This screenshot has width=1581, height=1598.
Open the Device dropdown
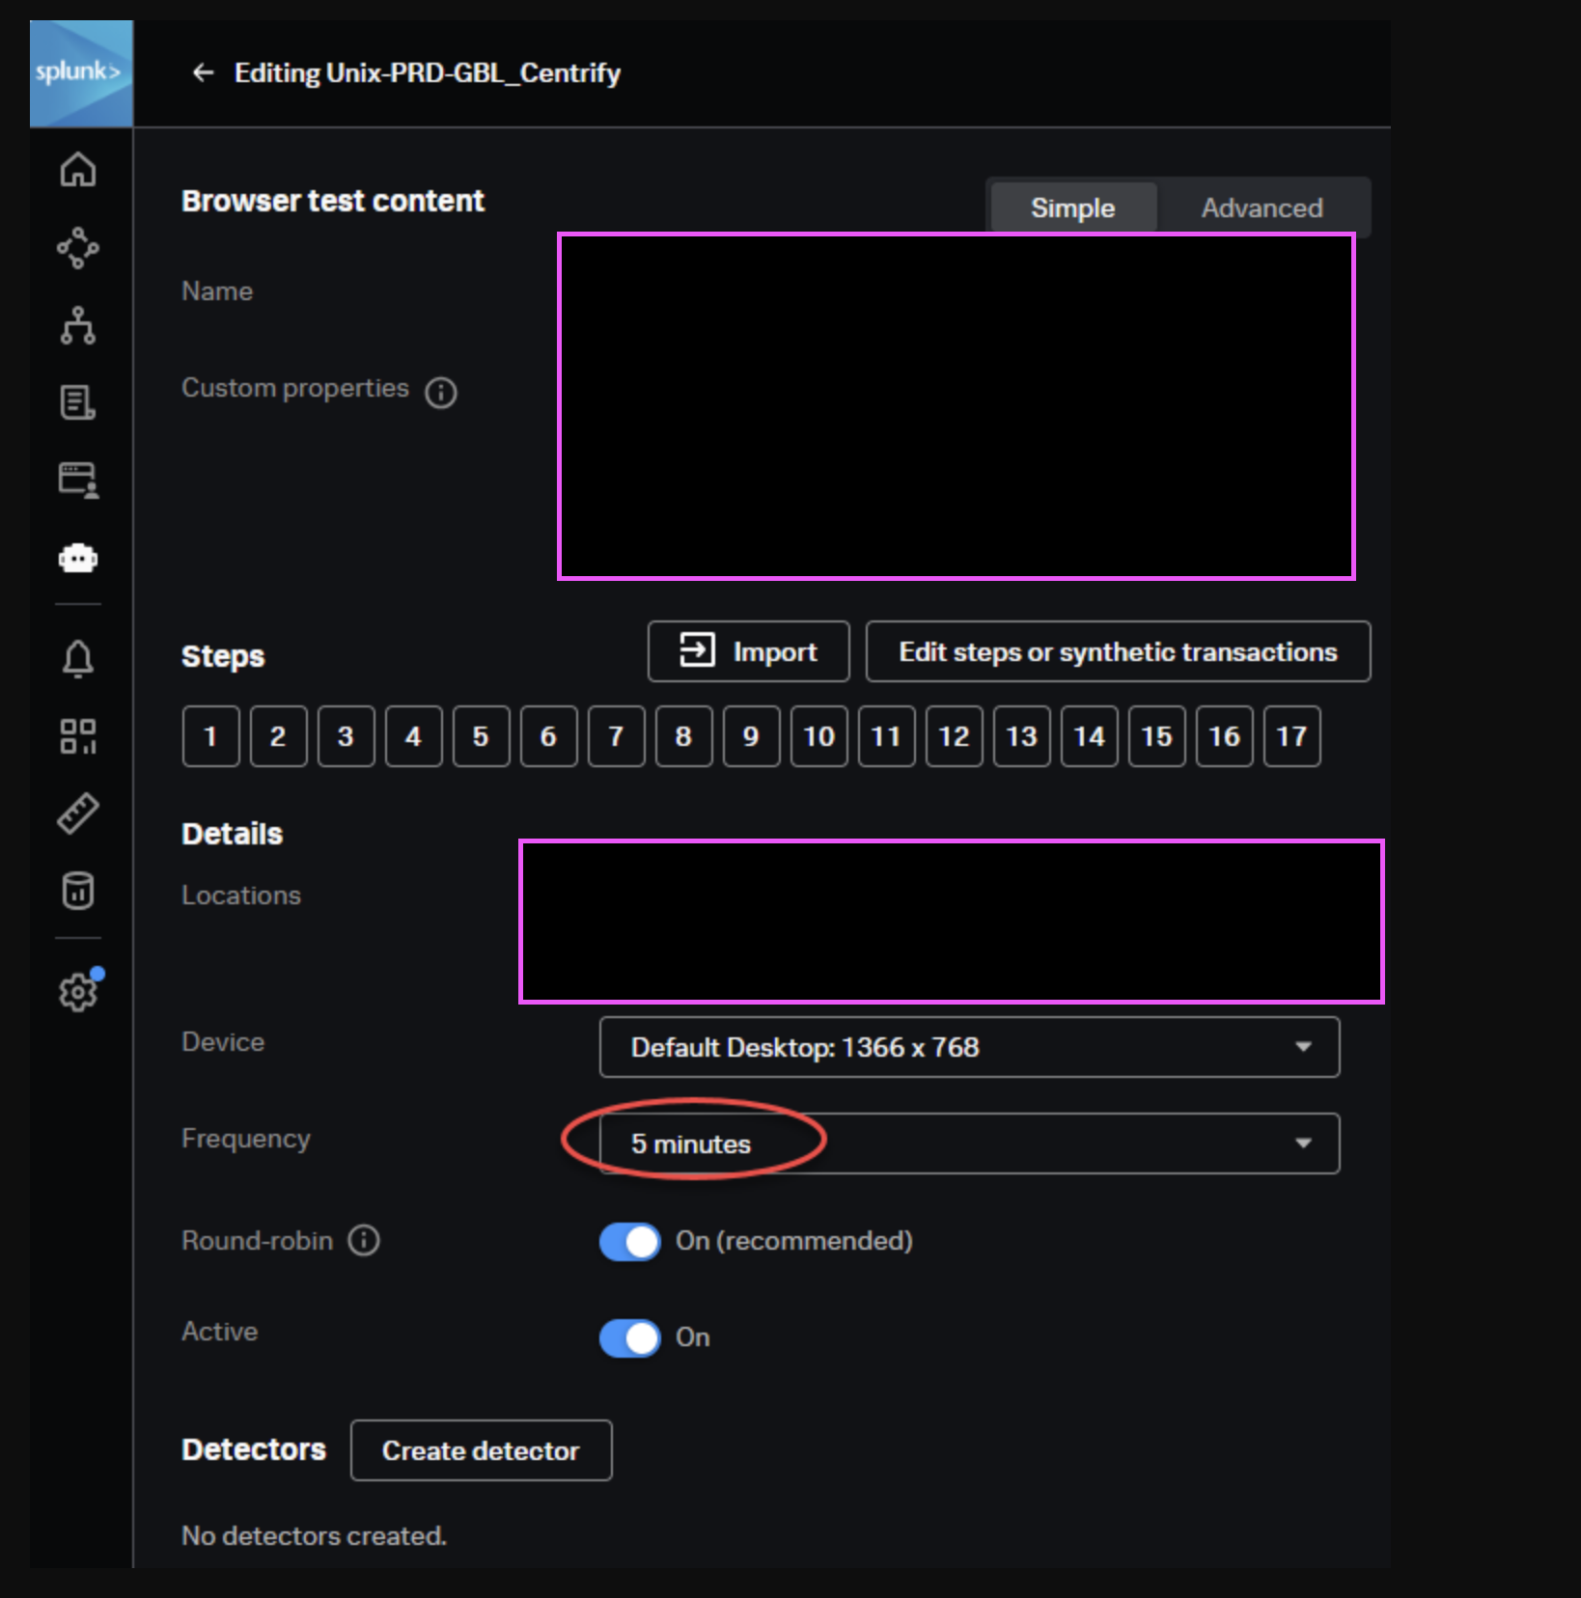968,1048
